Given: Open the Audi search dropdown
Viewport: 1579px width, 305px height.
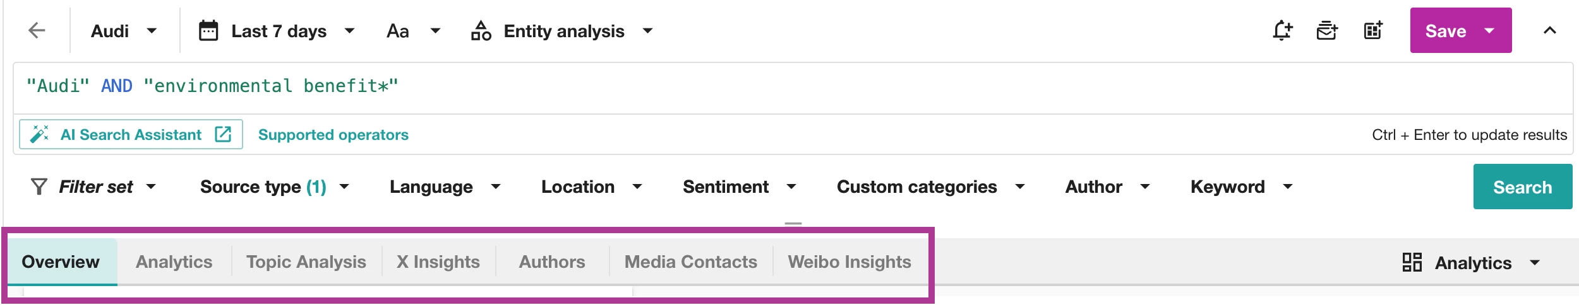Looking at the screenshot, I should [124, 31].
